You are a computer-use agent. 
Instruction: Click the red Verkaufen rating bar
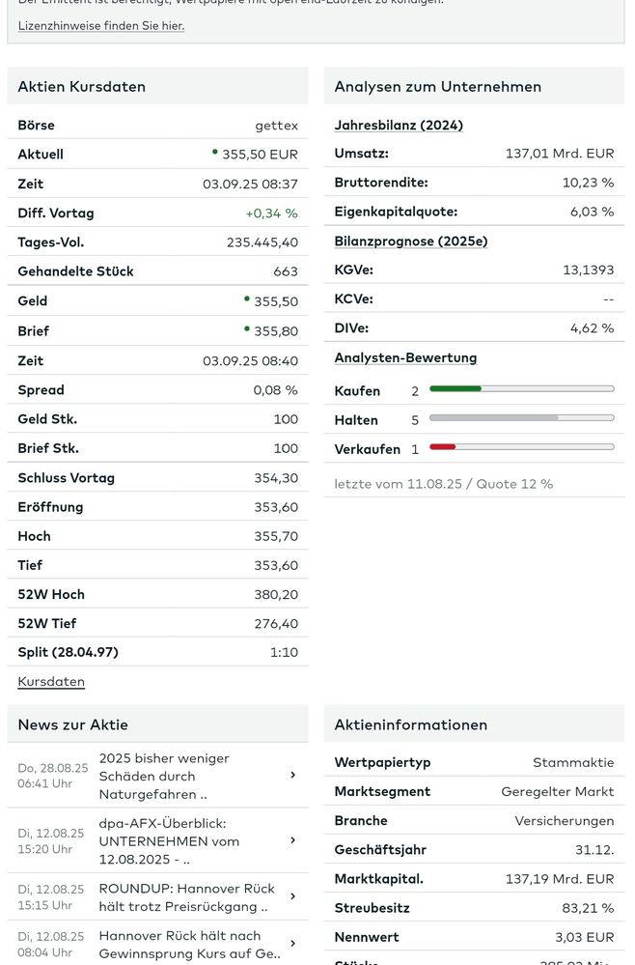(443, 447)
